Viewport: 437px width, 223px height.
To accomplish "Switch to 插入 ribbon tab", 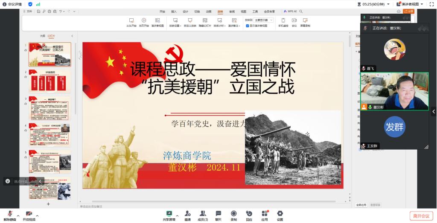I will coord(174,12).
